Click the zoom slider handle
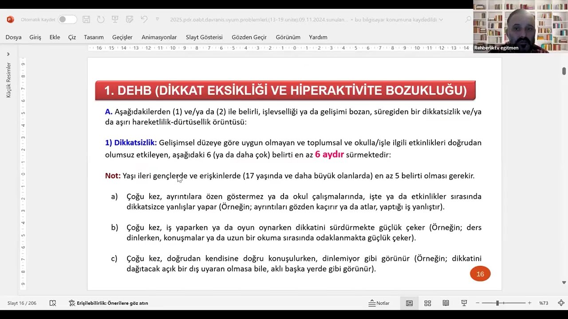Viewport: 568px width, 319px height. point(497,303)
